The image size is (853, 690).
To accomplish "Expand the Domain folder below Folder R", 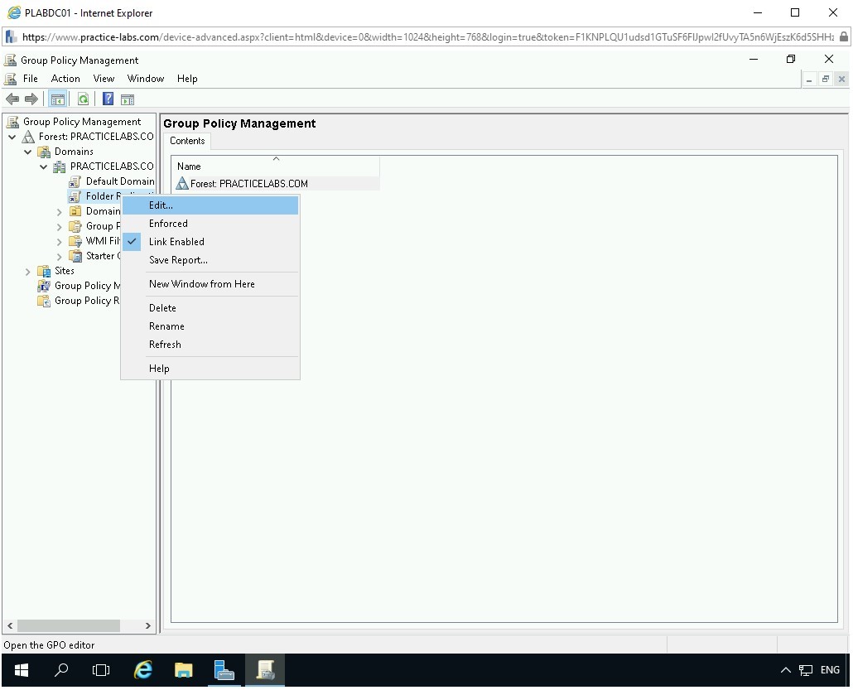I will tap(60, 212).
